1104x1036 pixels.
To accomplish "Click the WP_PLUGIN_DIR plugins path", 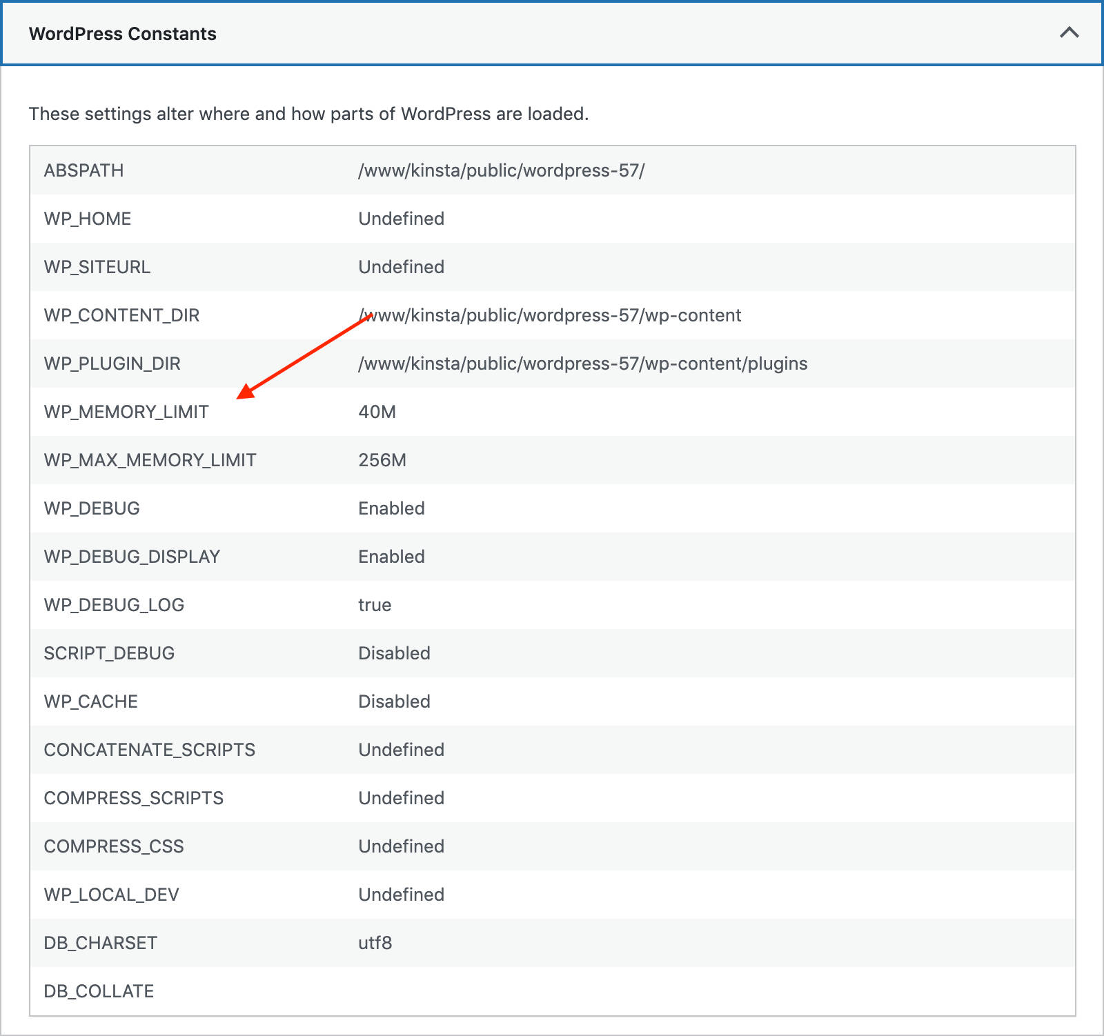I will (582, 363).
